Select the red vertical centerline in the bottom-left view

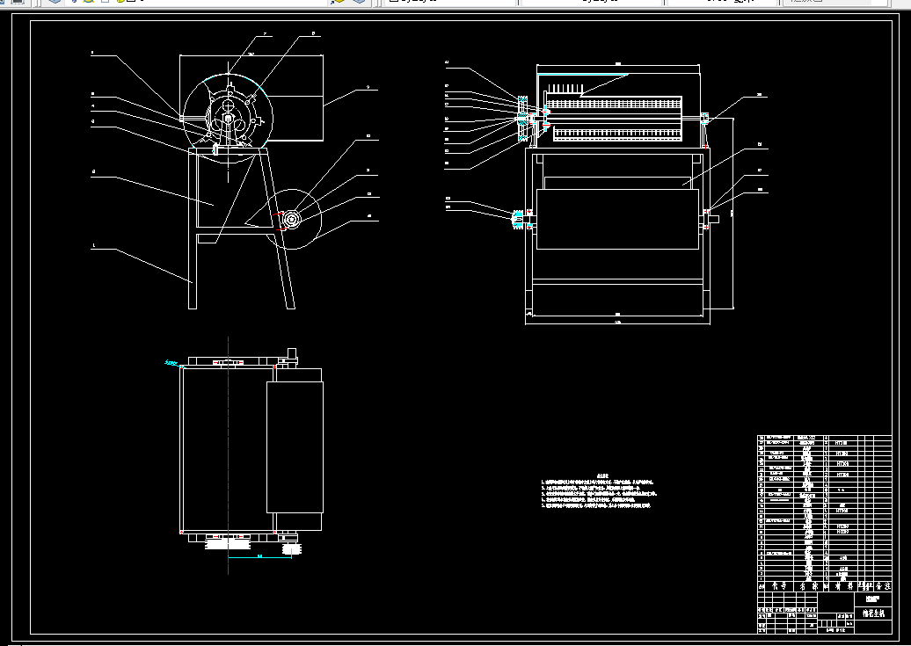pyautogui.click(x=229, y=455)
